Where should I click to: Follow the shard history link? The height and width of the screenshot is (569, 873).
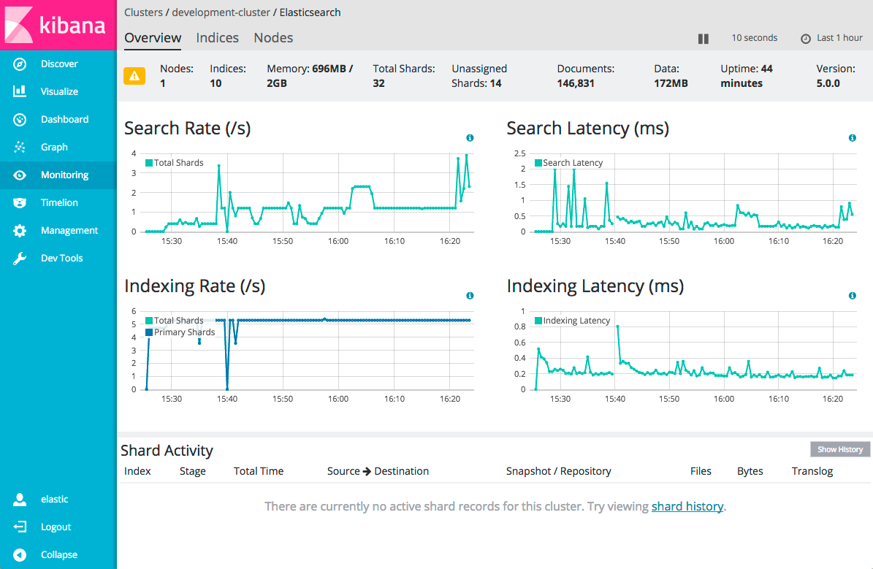687,506
